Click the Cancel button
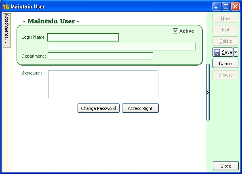The width and height of the screenshot is (242, 174). [x=225, y=64]
